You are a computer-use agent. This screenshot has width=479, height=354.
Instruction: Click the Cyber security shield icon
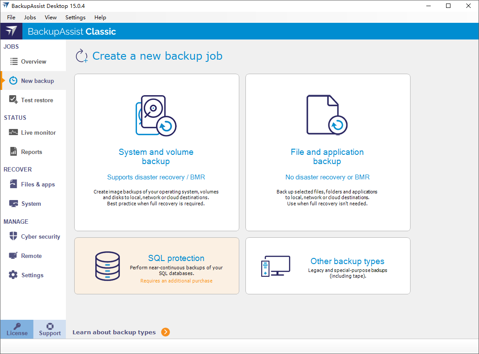tap(13, 236)
